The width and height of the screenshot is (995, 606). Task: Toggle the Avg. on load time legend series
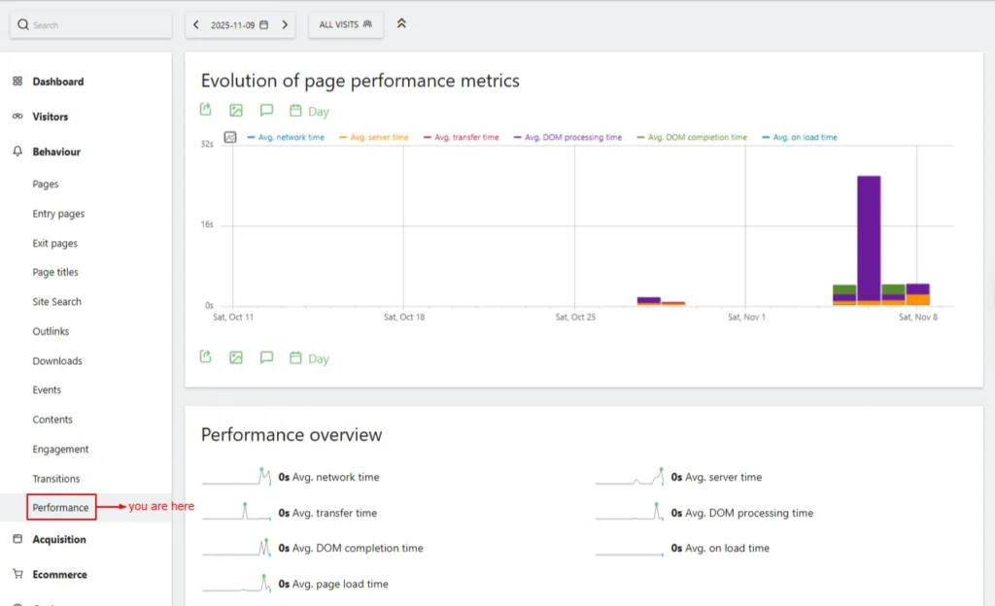pos(805,138)
